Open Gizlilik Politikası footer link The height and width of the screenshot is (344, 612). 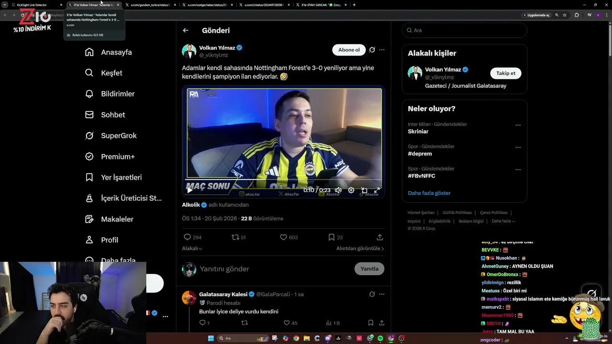click(x=457, y=213)
